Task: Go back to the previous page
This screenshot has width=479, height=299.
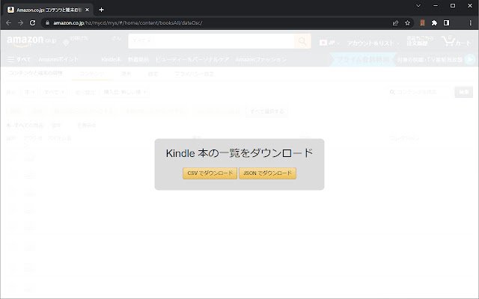Action: pos(8,23)
